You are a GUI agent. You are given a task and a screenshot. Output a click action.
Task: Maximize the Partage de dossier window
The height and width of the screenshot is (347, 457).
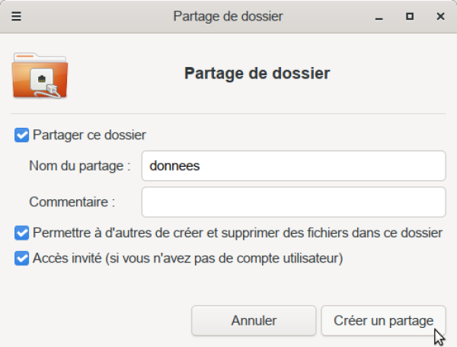click(x=410, y=15)
